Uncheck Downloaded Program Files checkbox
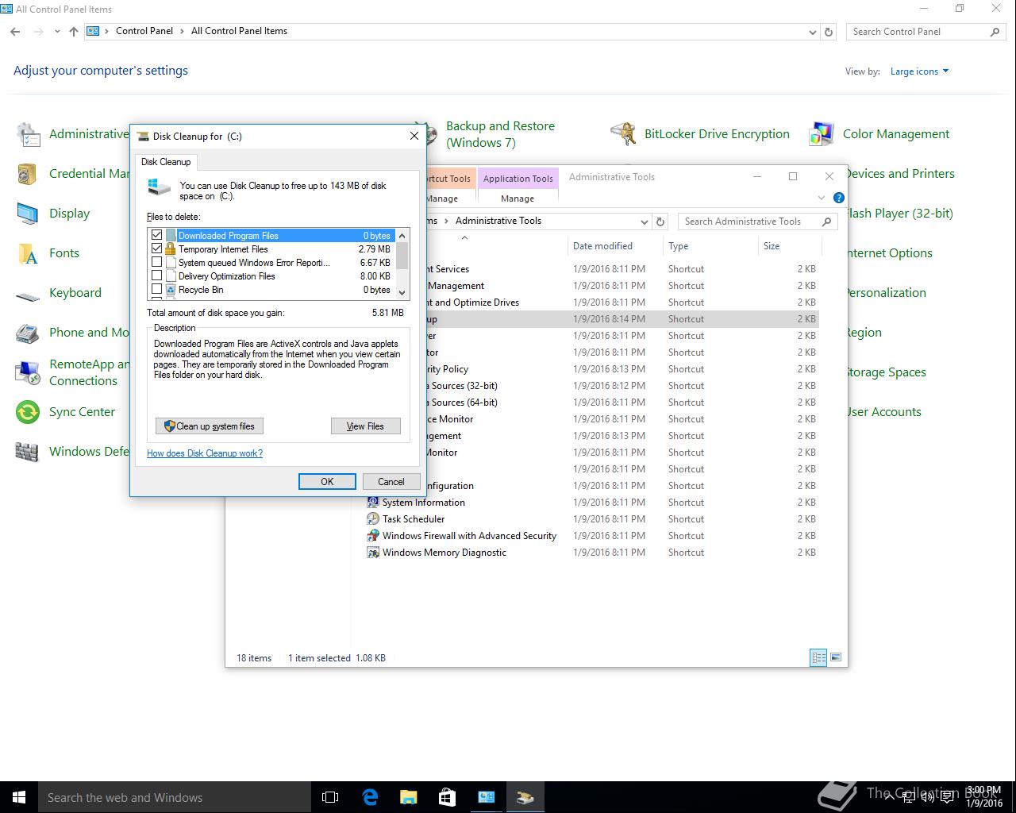 [156, 235]
